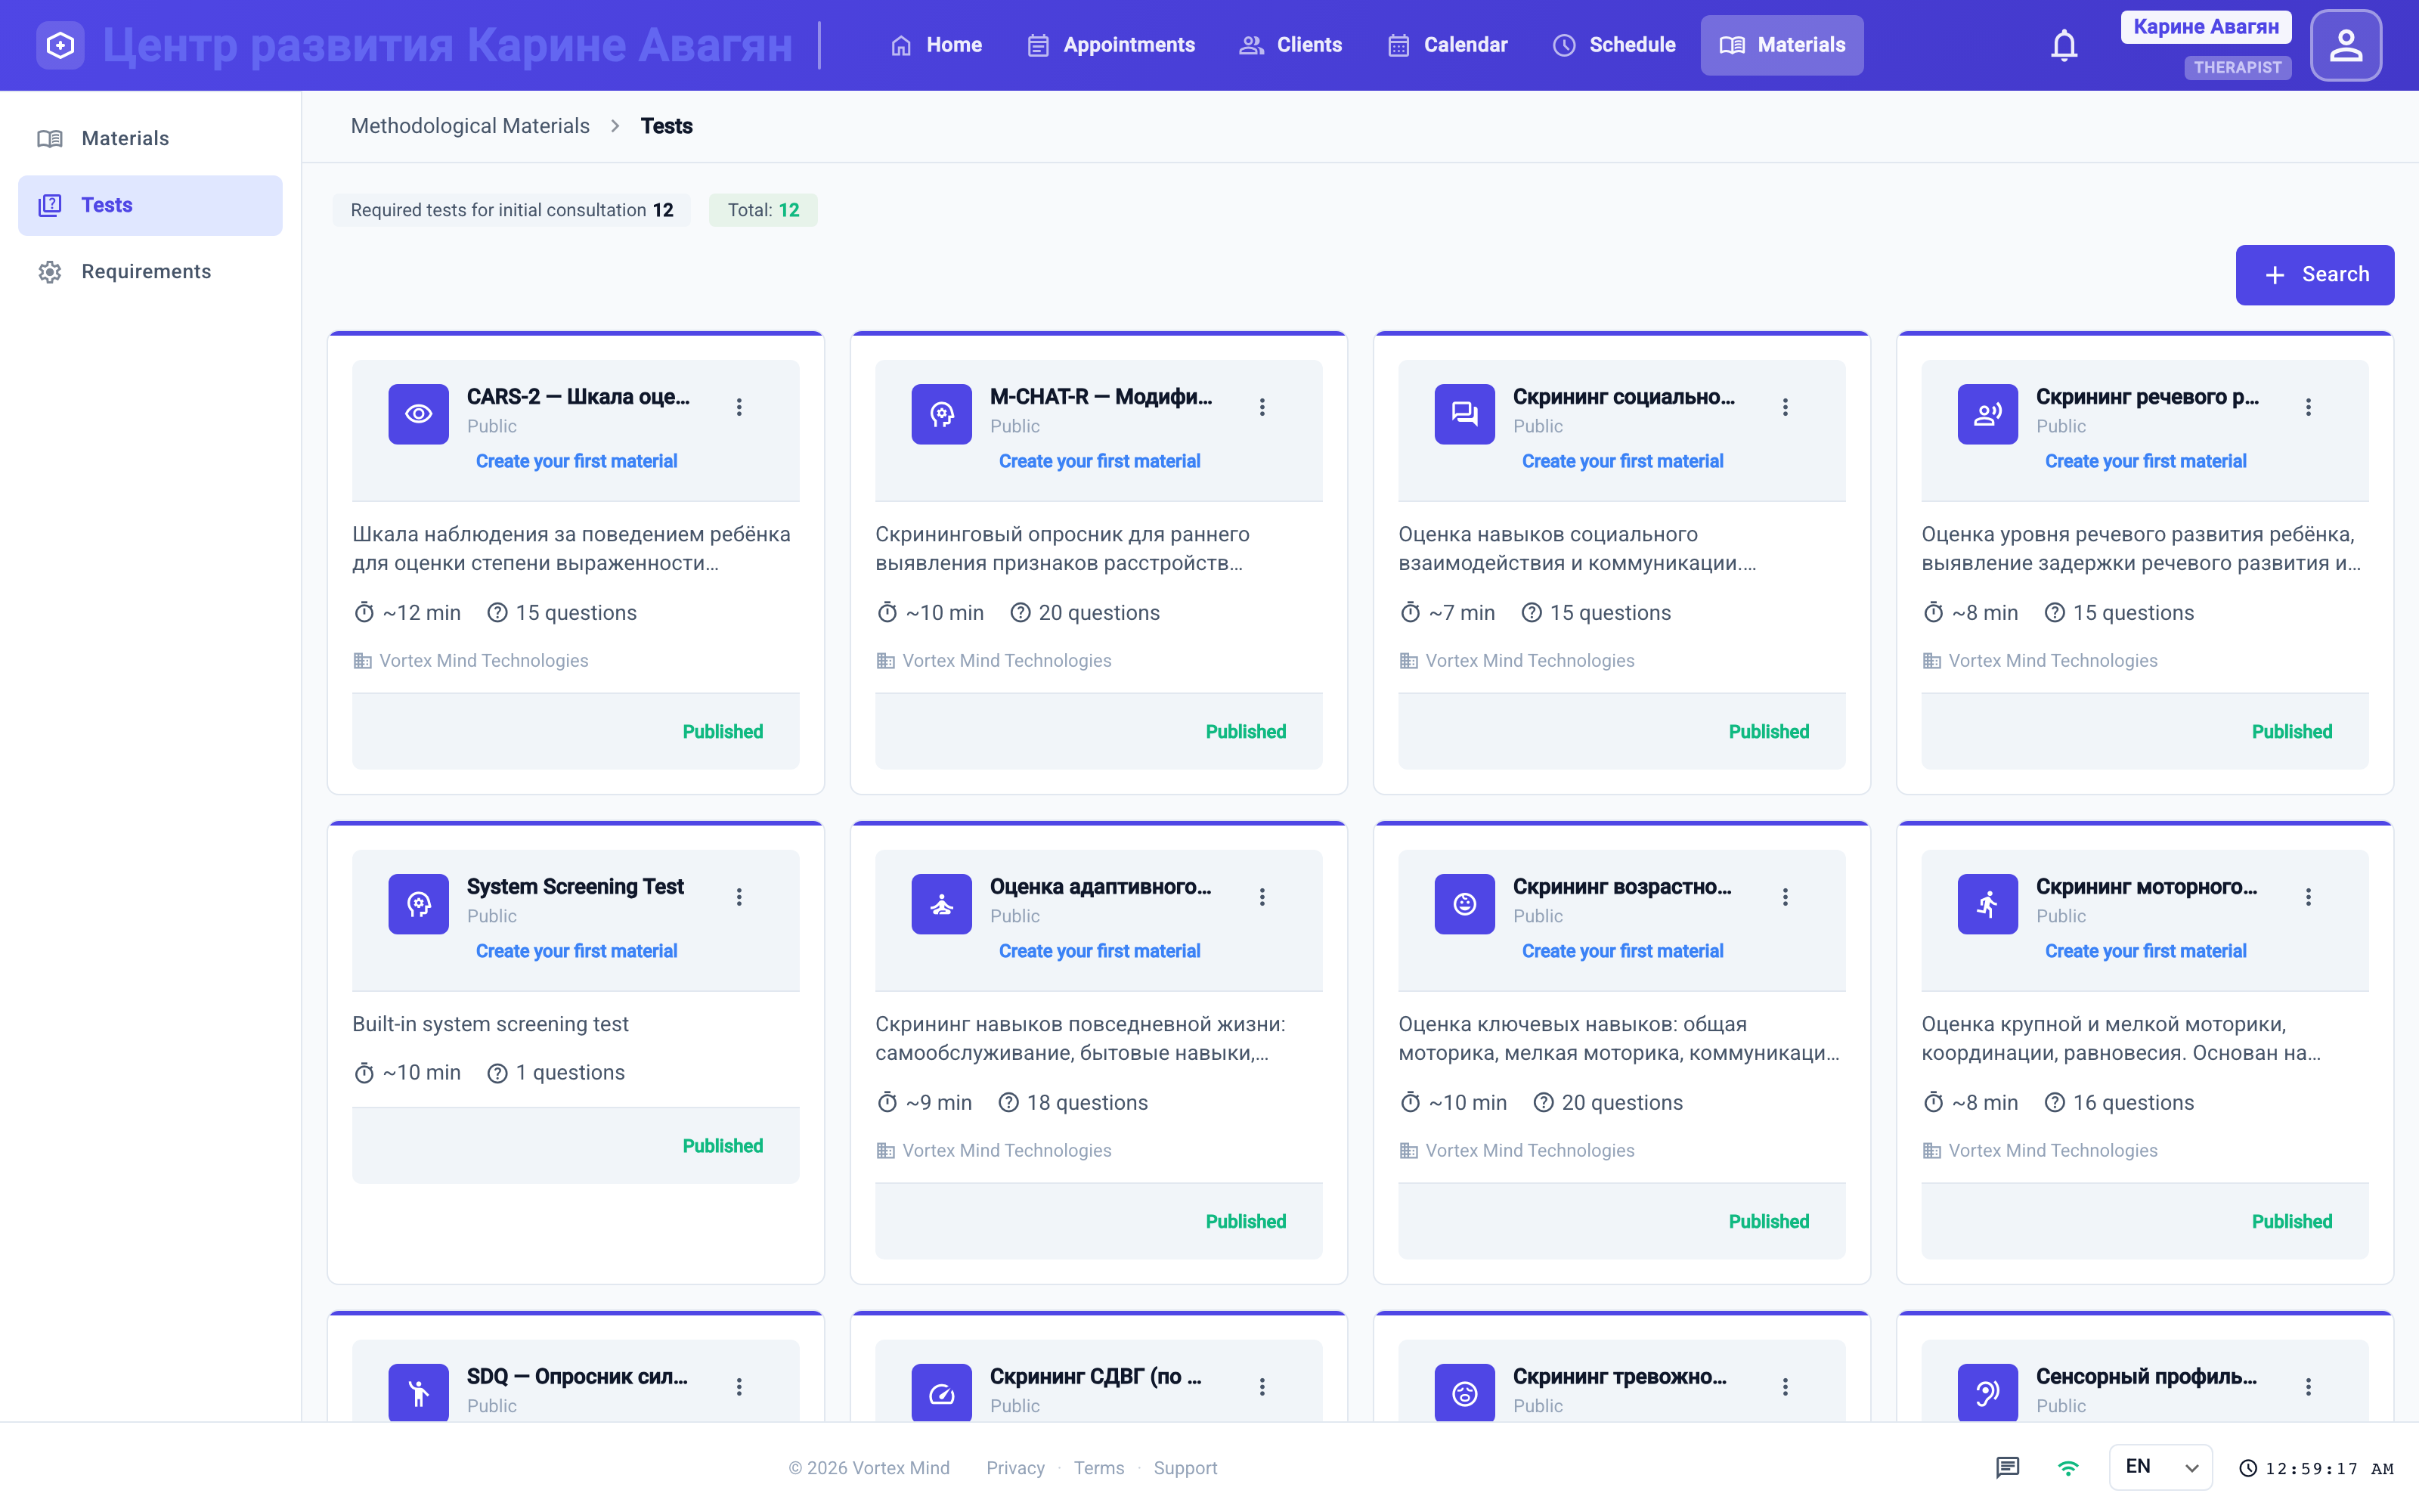
Task: Click the THERAPIST role badge
Action: point(2237,68)
